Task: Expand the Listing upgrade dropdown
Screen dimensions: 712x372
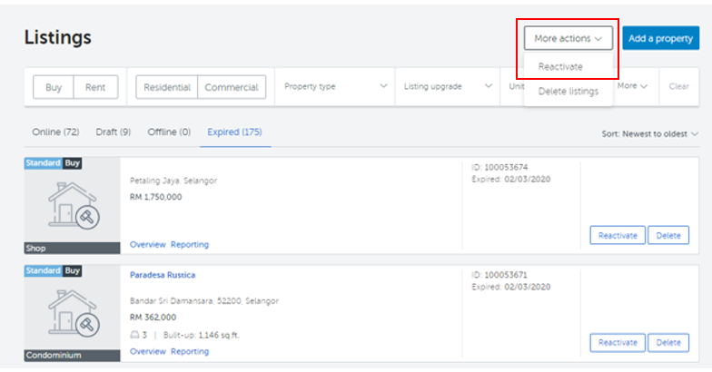Action: click(x=448, y=86)
